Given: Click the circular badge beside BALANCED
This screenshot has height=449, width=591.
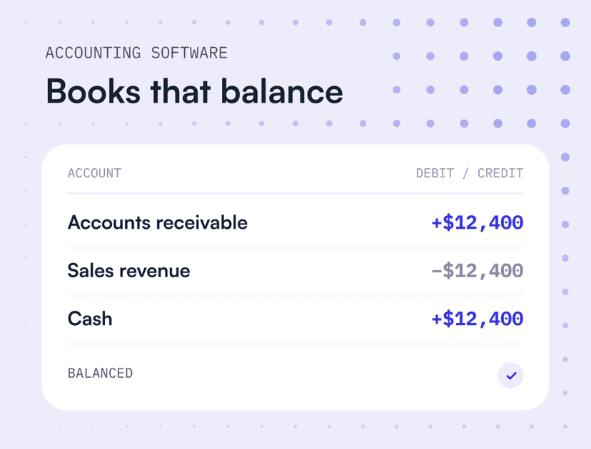Looking at the screenshot, I should click(511, 375).
